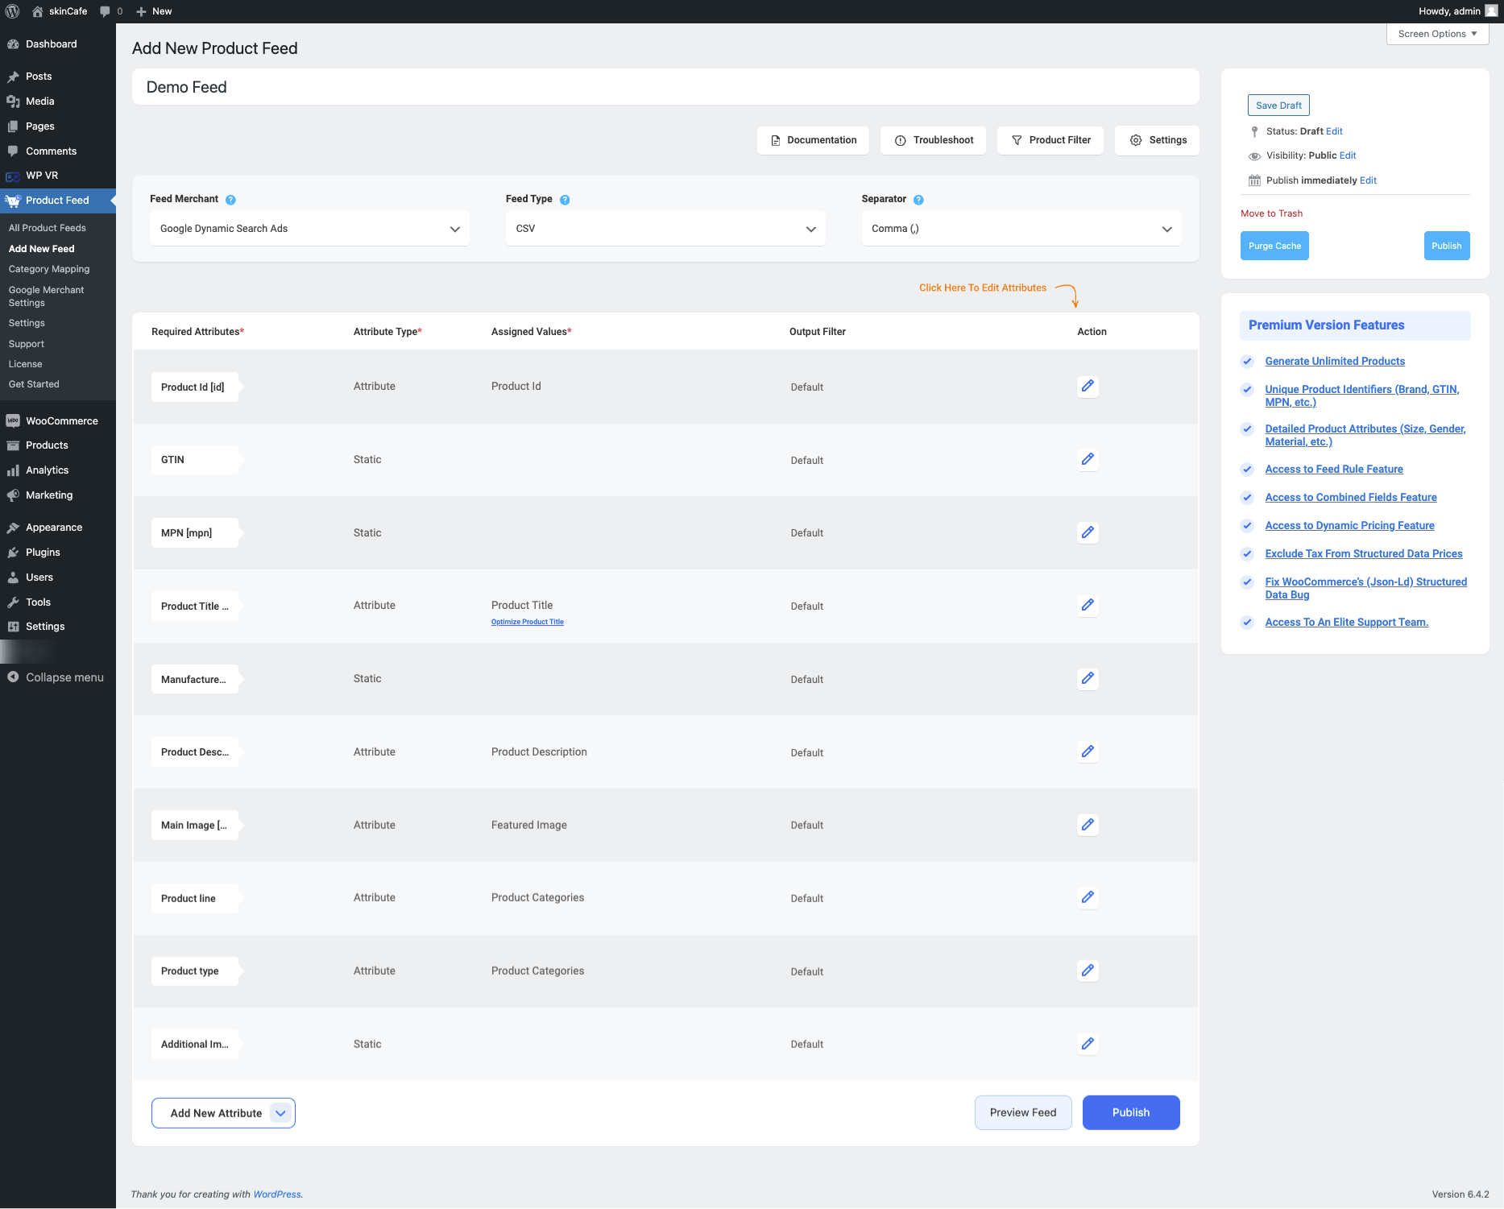Image resolution: width=1504 pixels, height=1209 pixels.
Task: Edit the Manufacturer row via pencil icon
Action: pos(1088,678)
